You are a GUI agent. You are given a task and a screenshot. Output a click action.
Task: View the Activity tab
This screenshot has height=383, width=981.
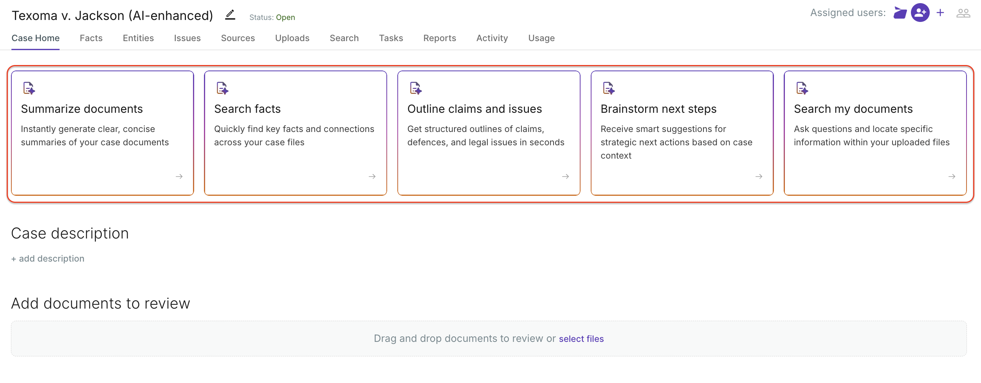(x=492, y=38)
